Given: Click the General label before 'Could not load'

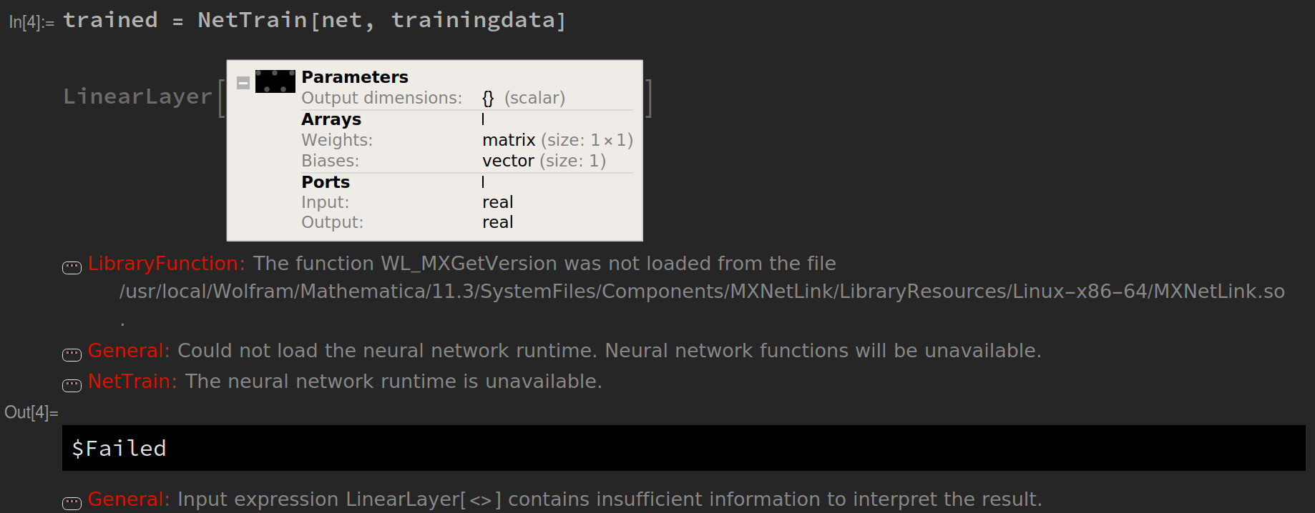Looking at the screenshot, I should [129, 351].
